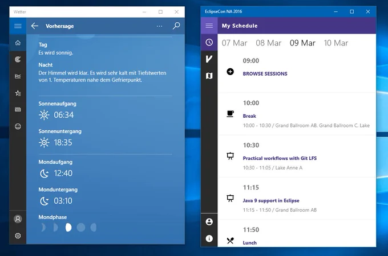The height and width of the screenshot is (256, 388).
Task: Open account profile icon in Wetter sidebar
Action: pos(18,219)
